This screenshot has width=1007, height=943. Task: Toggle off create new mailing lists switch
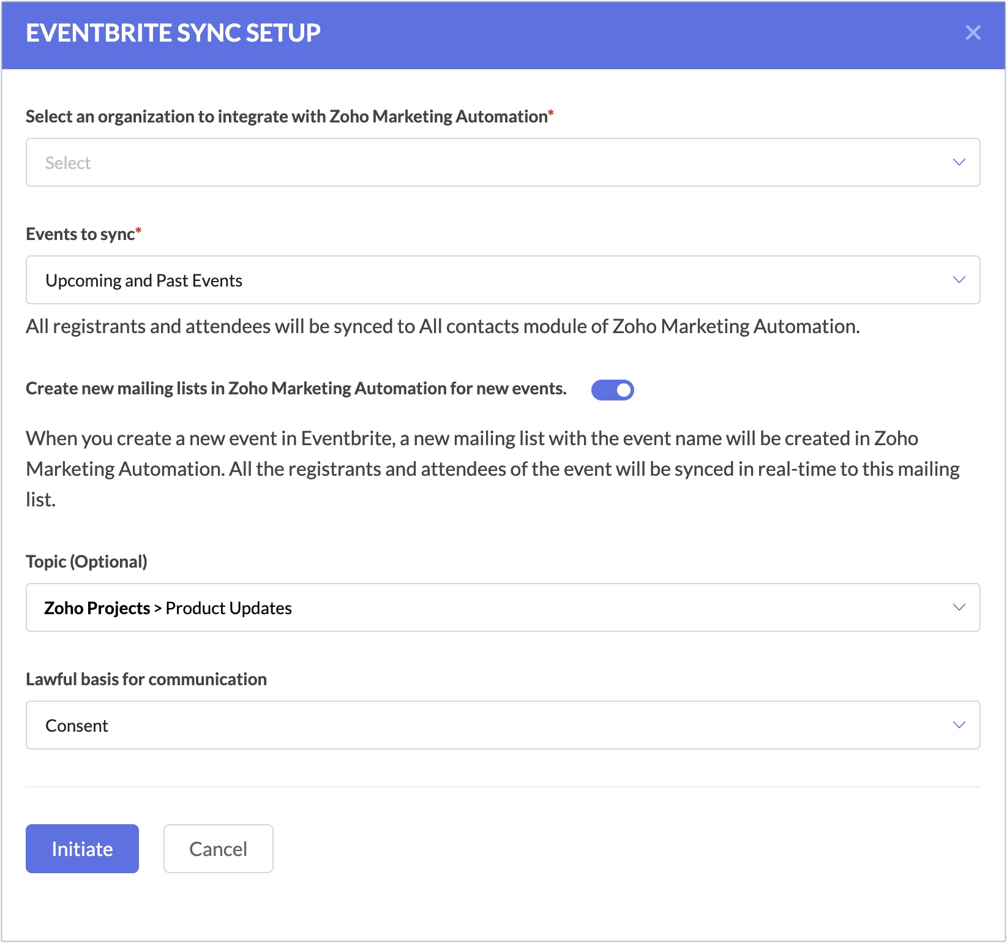(612, 389)
